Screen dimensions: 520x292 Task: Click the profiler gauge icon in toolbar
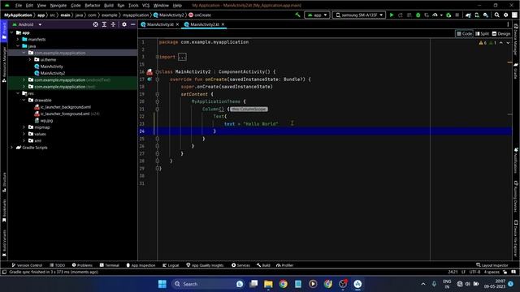435,15
